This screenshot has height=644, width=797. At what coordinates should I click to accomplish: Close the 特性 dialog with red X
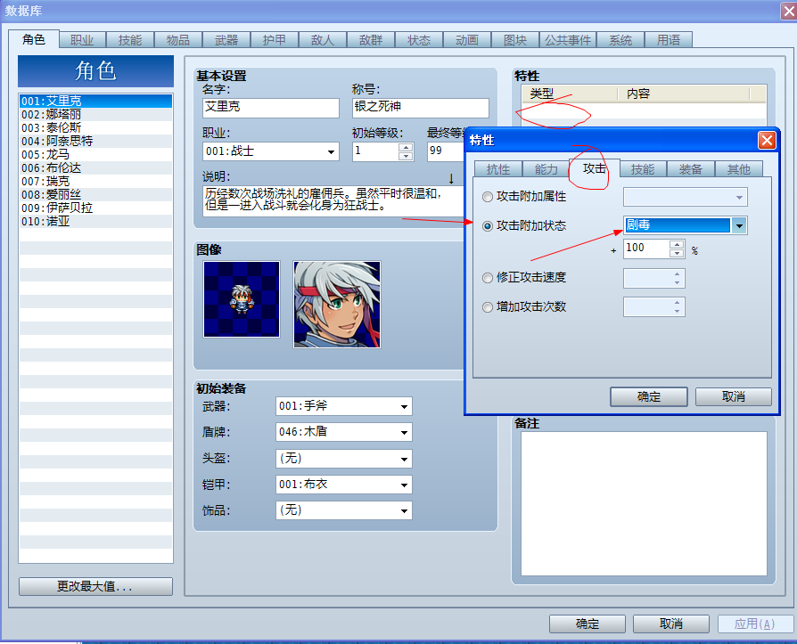pyautogui.click(x=767, y=140)
